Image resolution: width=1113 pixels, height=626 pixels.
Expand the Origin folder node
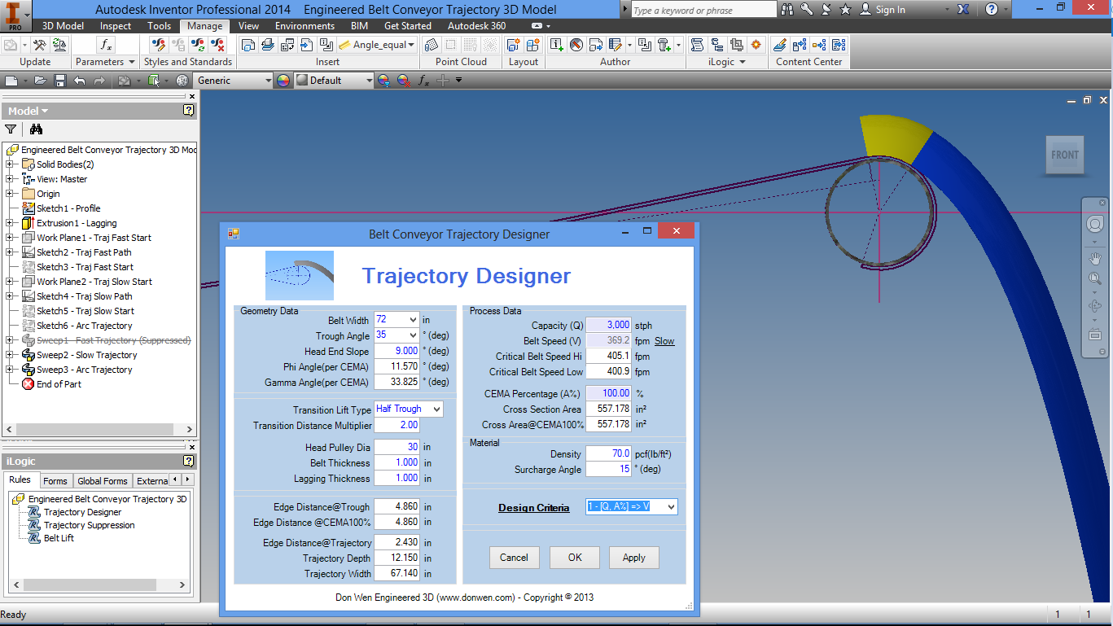click(x=10, y=194)
